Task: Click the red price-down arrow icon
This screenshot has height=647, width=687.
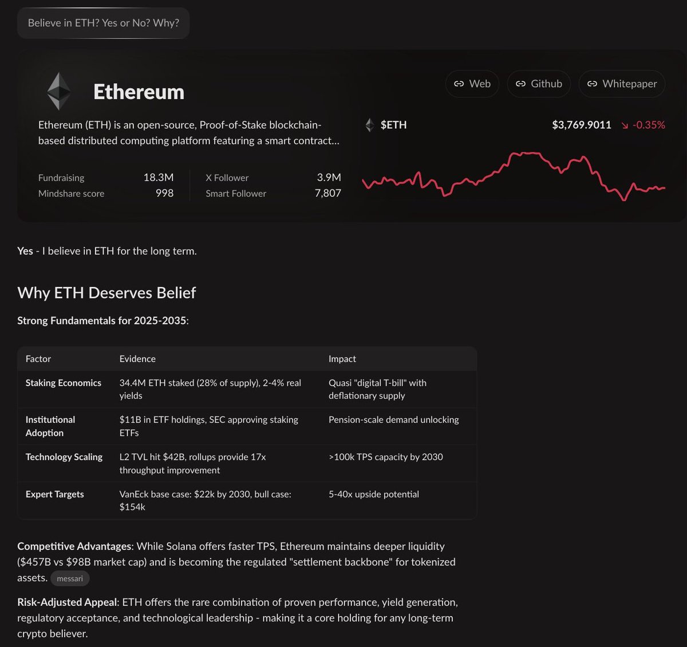Action: coord(625,125)
